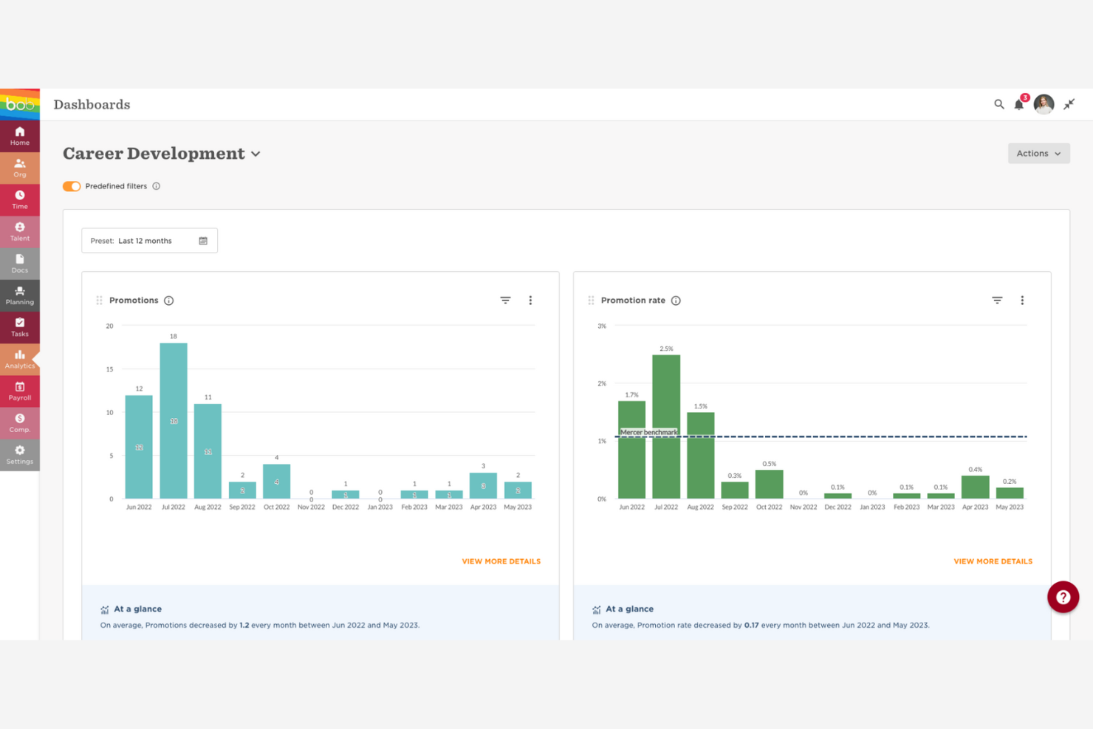Click the Aug 2022 Promotions bar
This screenshot has height=729, width=1093.
tap(208, 451)
